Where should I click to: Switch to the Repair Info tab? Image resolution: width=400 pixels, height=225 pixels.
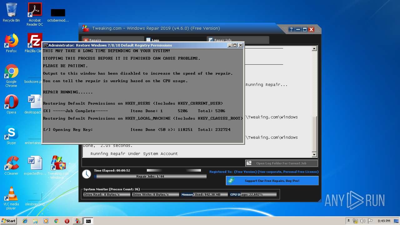[238, 40]
